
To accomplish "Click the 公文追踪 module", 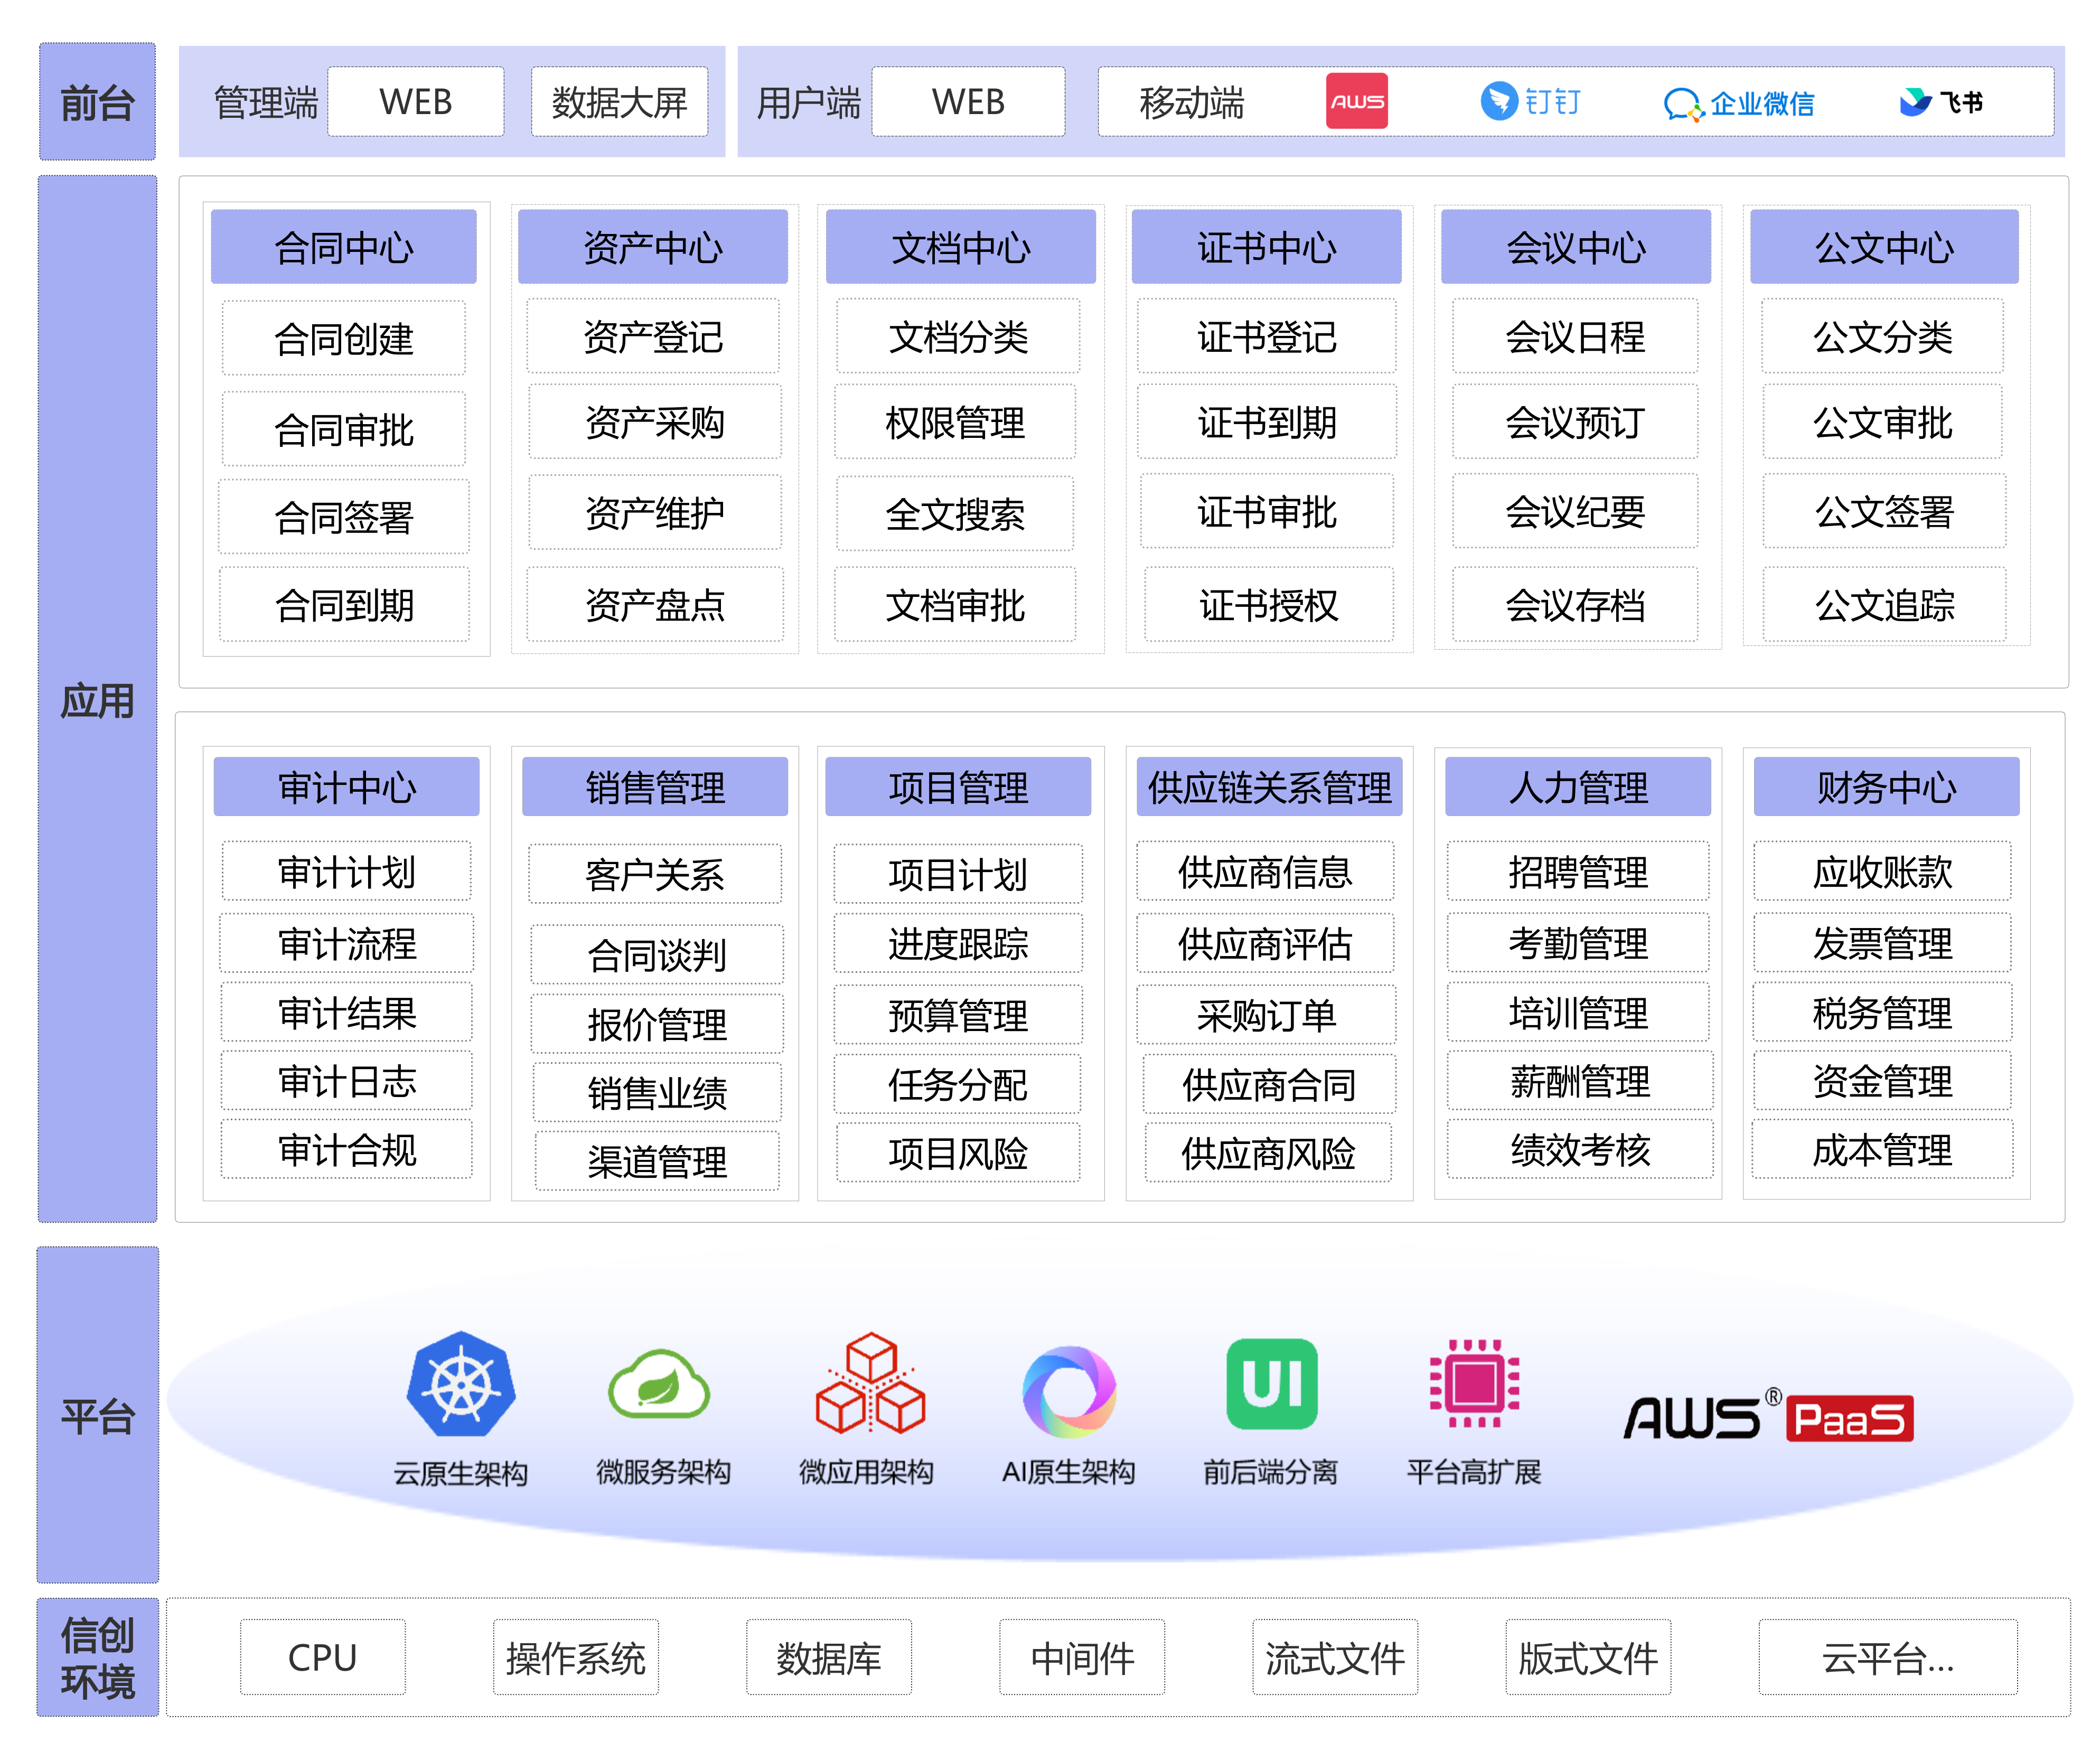I will 1884,604.
